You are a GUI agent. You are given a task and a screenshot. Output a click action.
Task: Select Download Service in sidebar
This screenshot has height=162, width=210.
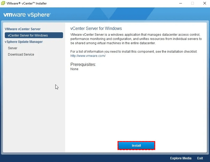(21, 55)
